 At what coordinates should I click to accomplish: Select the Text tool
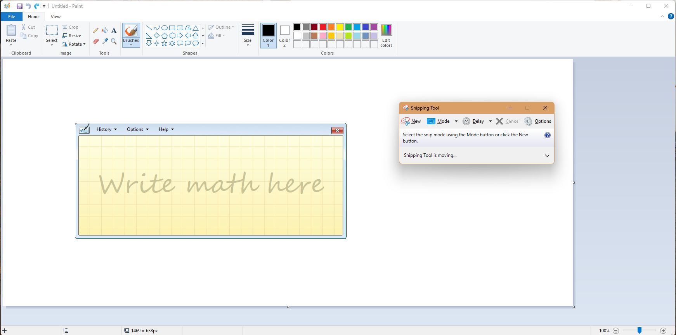(x=114, y=31)
